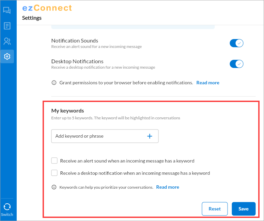Open Read more link about browser permissions
This screenshot has width=264, height=221.
pos(208,83)
